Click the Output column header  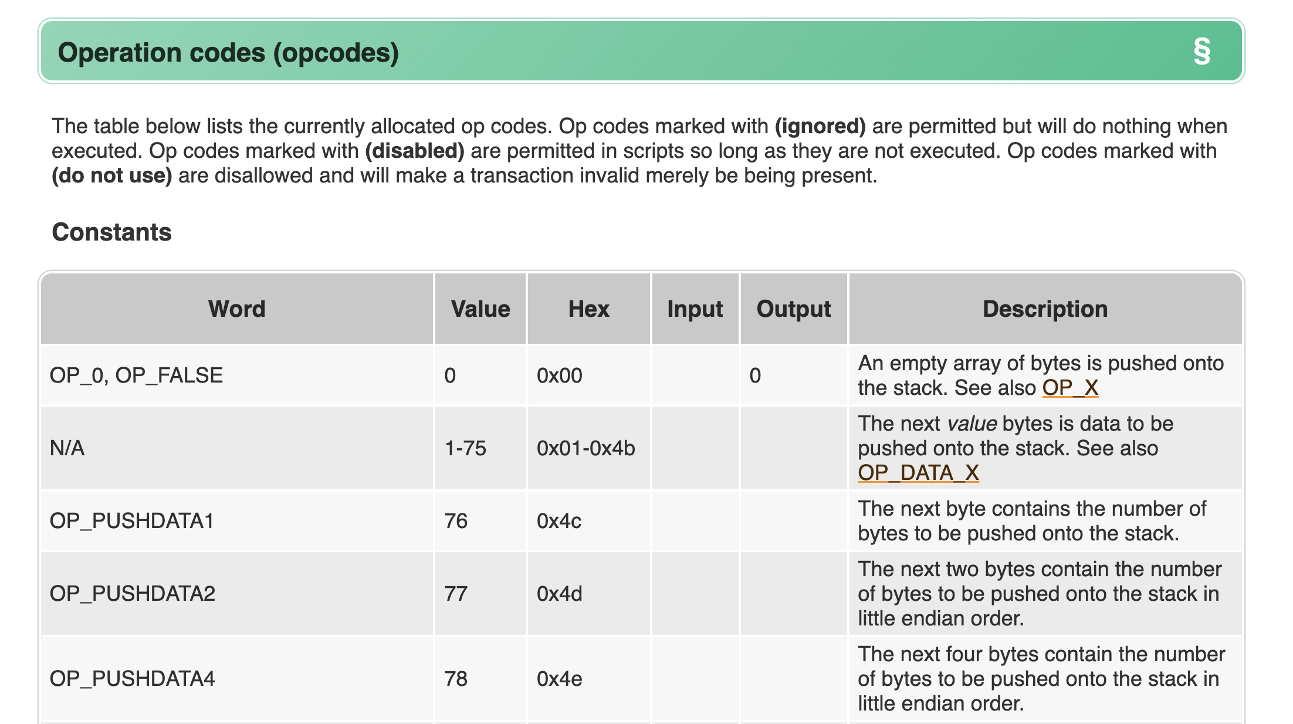[x=793, y=309]
